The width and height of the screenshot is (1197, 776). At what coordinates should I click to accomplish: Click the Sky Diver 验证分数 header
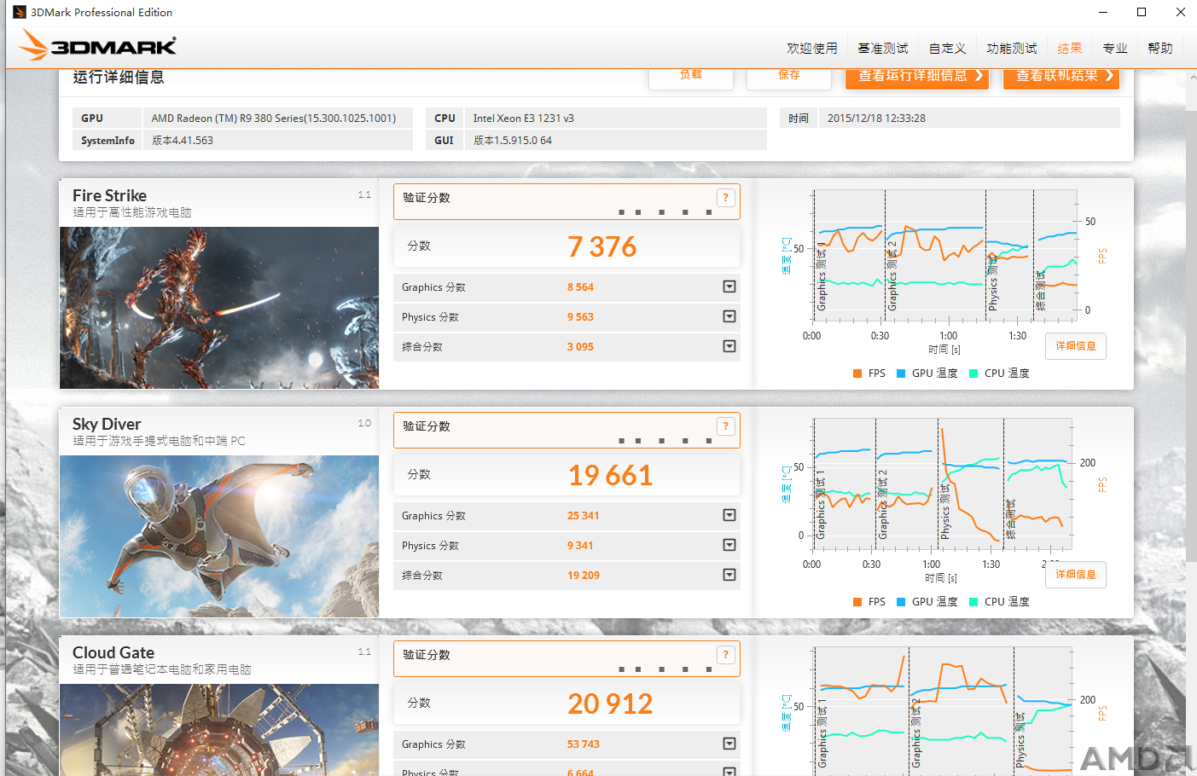[427, 426]
